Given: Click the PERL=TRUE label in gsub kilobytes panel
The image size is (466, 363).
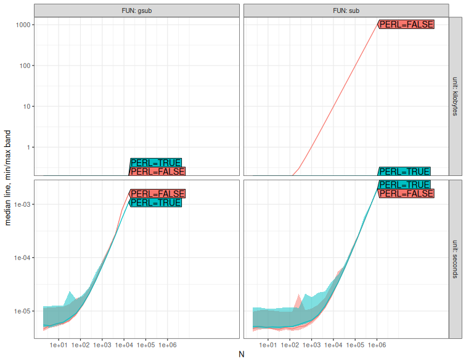Looking at the screenshot, I should click(155, 163).
